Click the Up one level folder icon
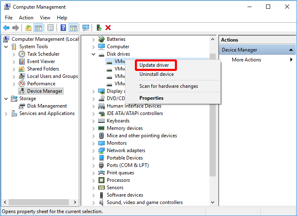This screenshot has width=297, height=216. 28,28
